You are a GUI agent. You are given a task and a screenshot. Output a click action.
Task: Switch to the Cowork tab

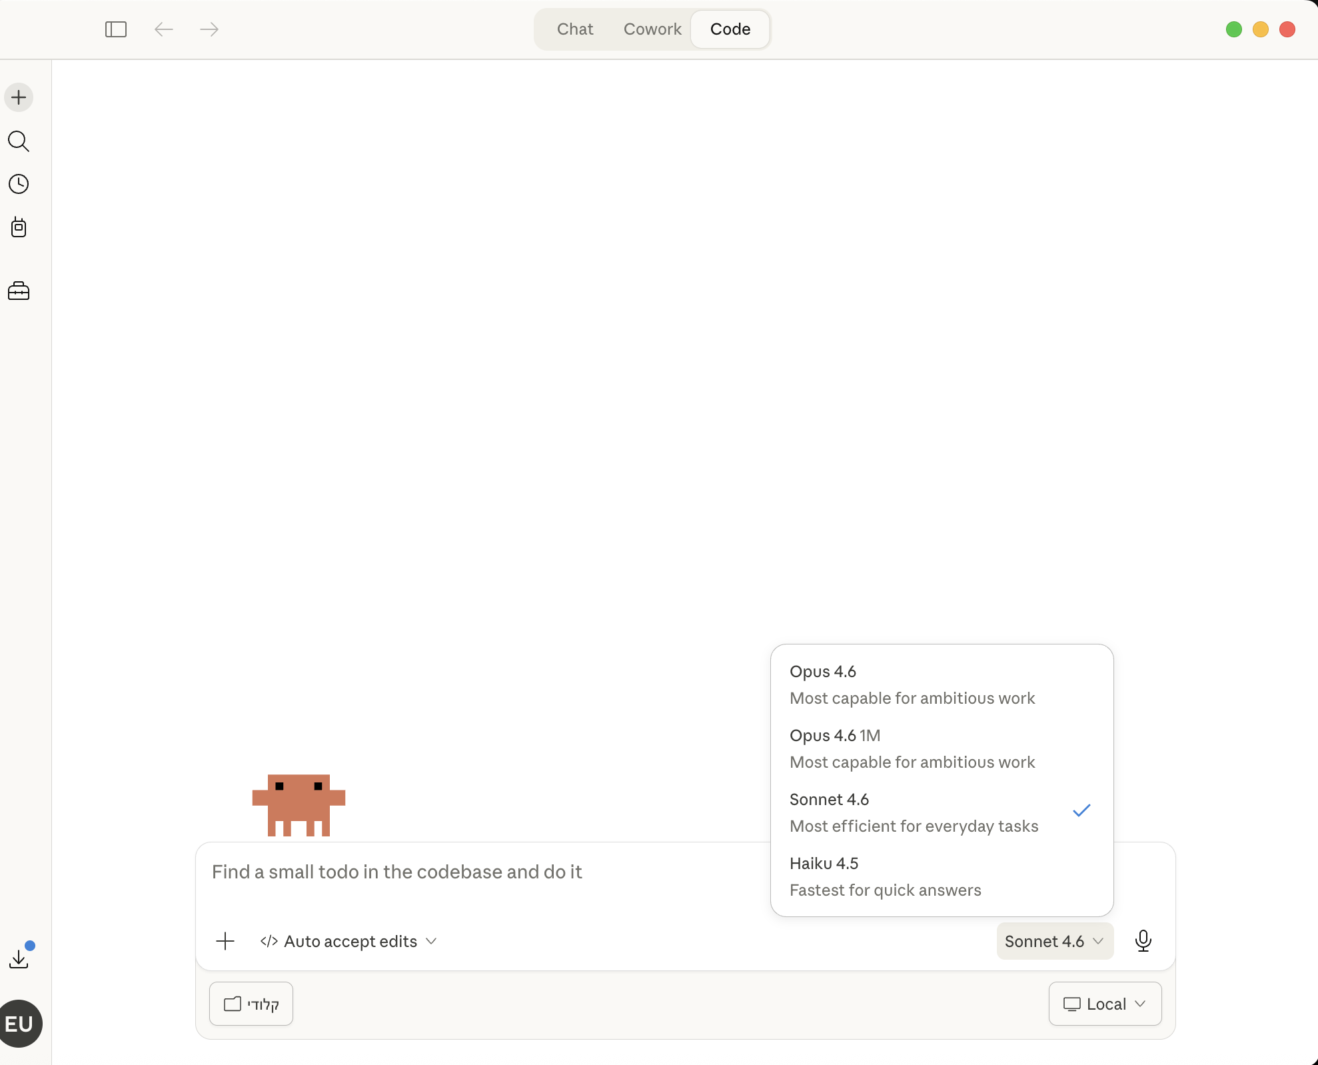pyautogui.click(x=652, y=29)
